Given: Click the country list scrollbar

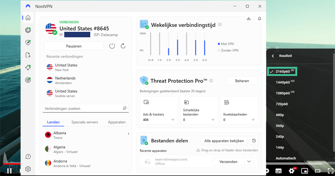Looking at the screenshot, I should tap(129, 134).
